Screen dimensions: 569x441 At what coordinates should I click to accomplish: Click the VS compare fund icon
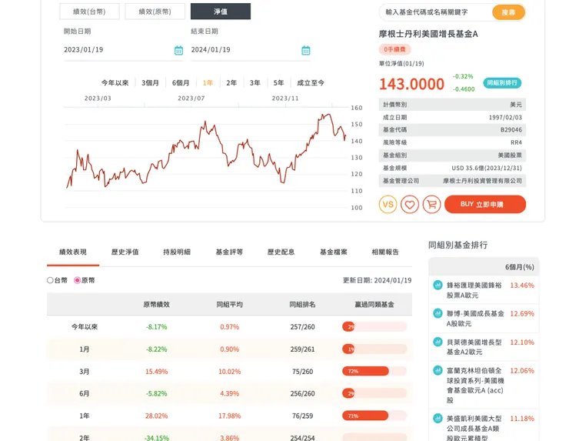point(388,205)
